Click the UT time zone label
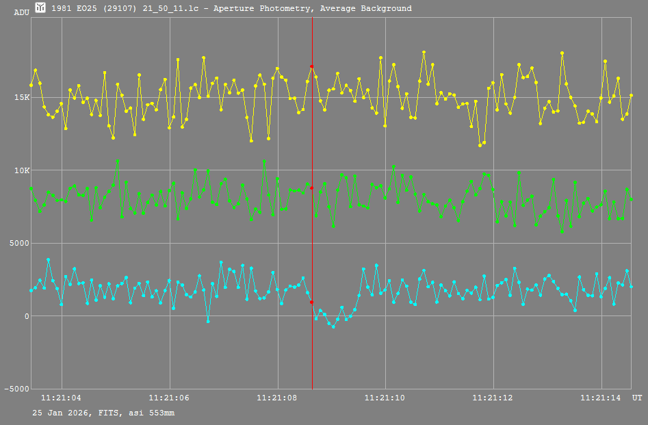648x425 pixels. point(636,398)
